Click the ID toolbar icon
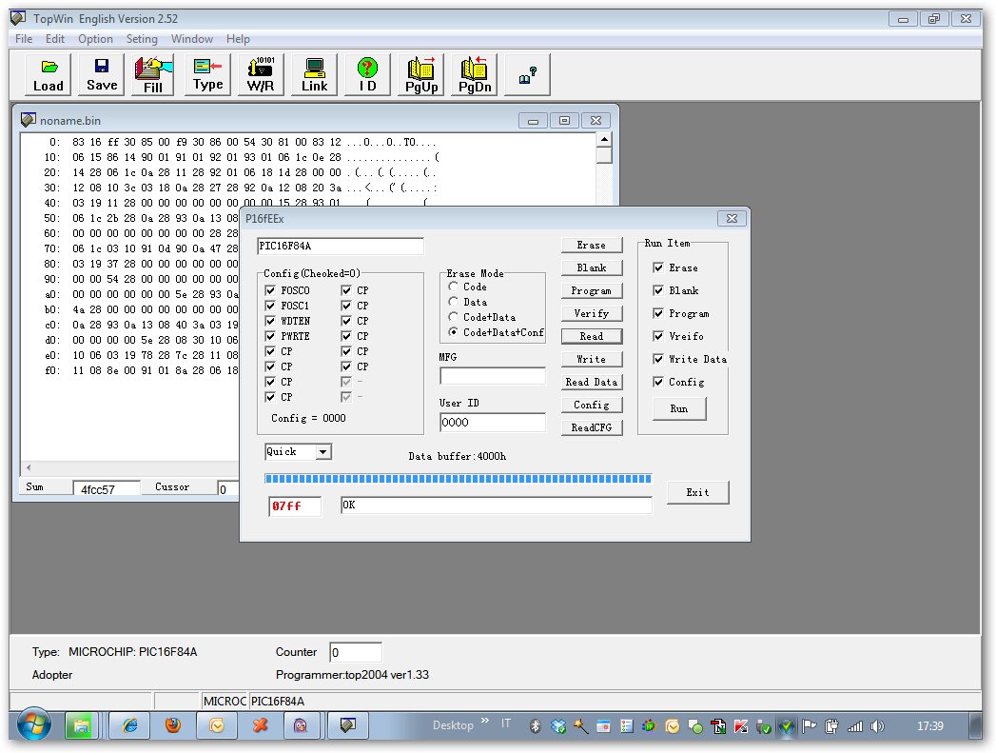The height and width of the screenshot is (753, 996). point(367,75)
